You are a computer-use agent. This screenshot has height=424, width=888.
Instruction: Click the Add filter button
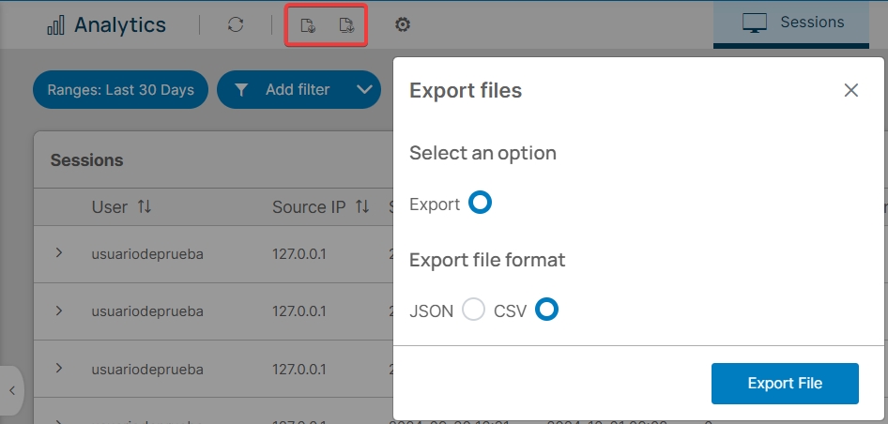pos(282,90)
